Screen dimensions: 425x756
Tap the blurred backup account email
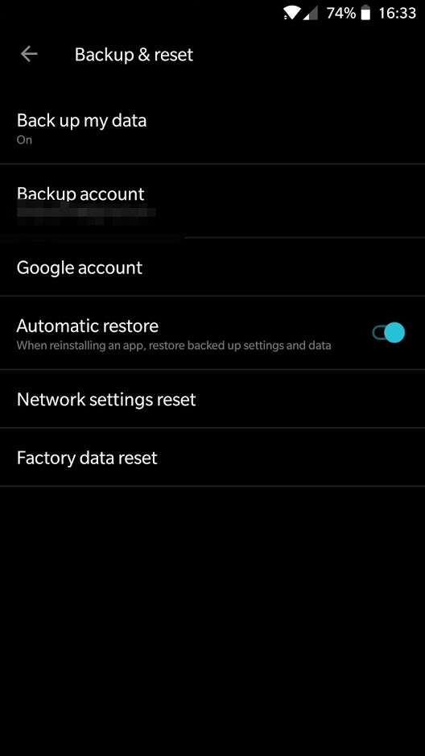[x=87, y=215]
